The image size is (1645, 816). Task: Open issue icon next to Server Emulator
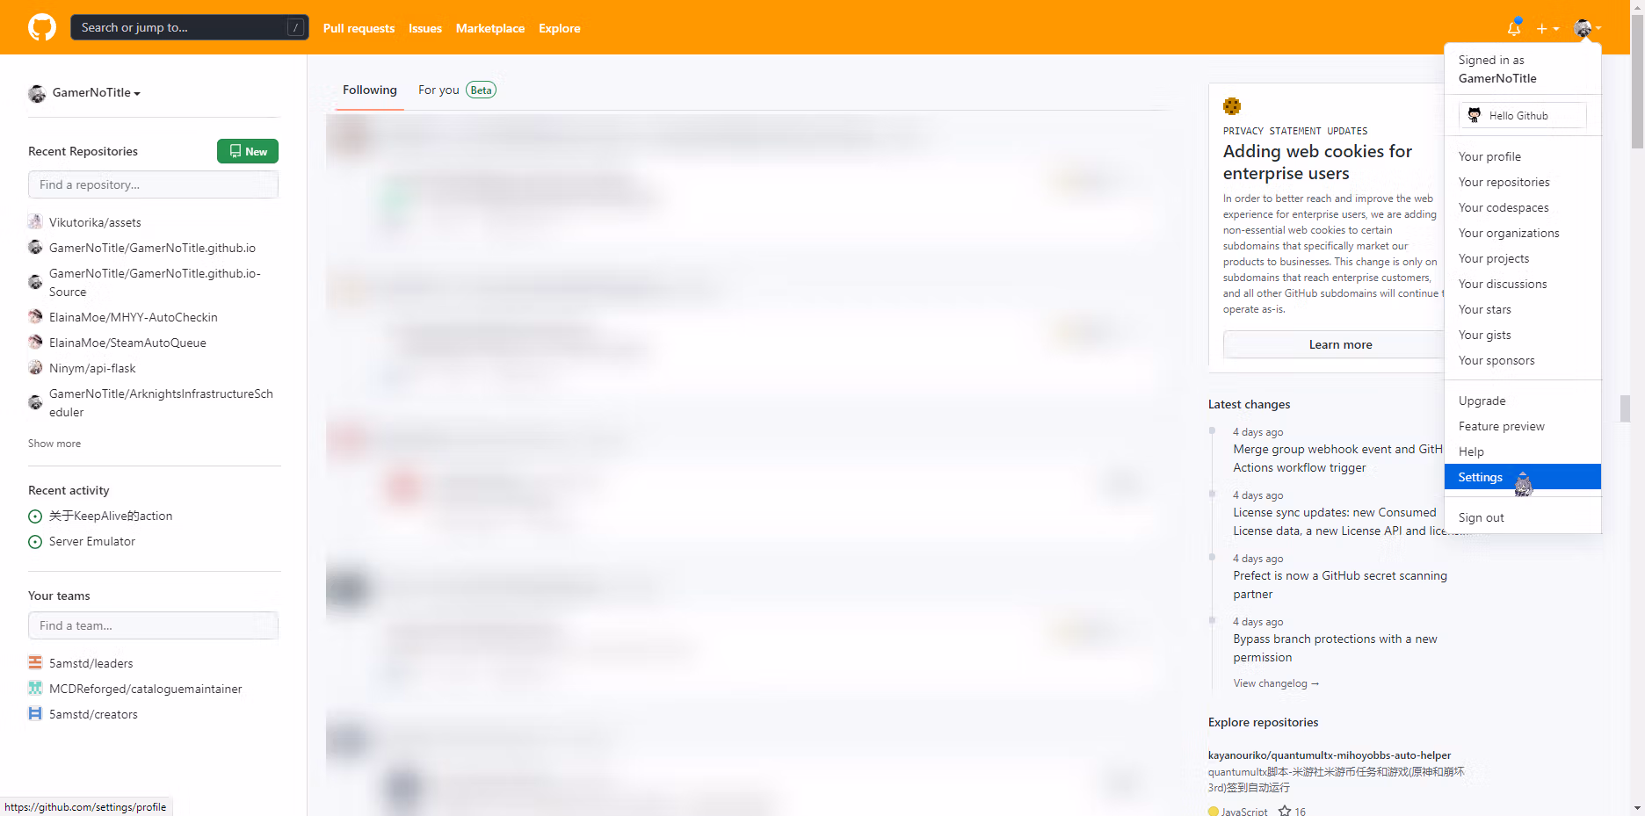tap(35, 542)
